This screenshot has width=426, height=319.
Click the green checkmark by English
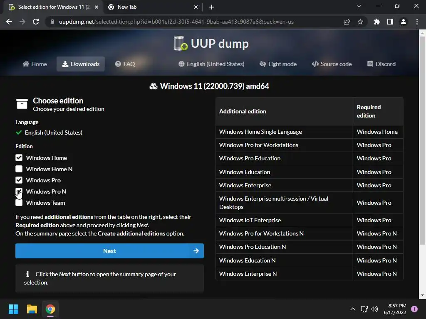(19, 133)
